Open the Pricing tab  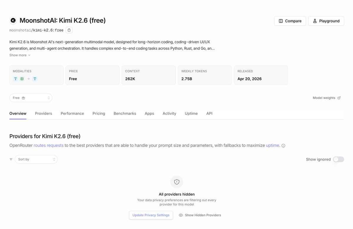click(99, 113)
